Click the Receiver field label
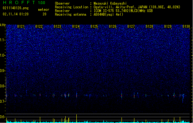The image size is (193, 123). coord(62,11)
